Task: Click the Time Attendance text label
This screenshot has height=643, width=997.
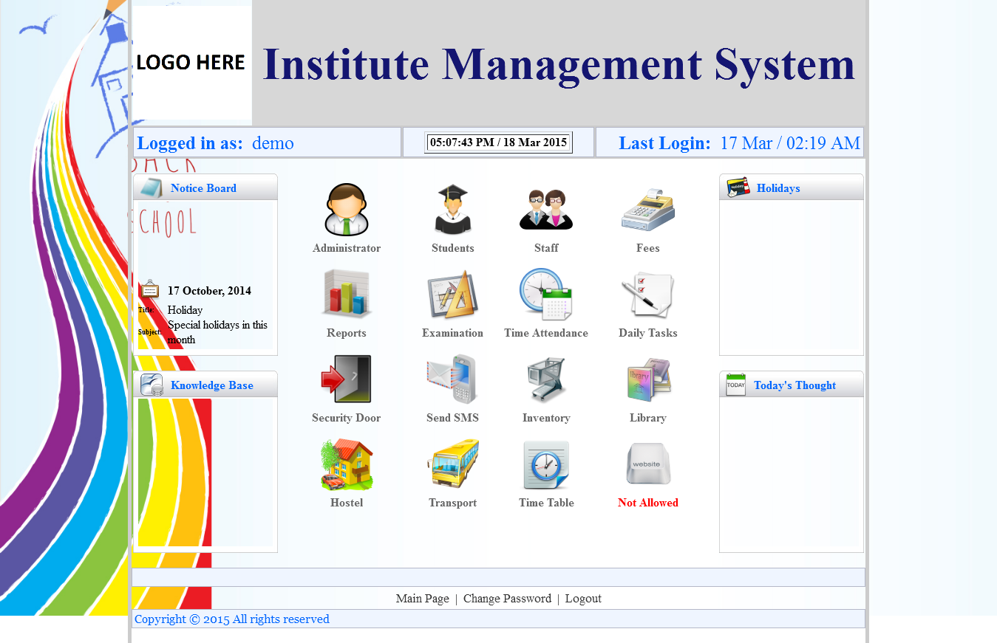Action: click(546, 333)
